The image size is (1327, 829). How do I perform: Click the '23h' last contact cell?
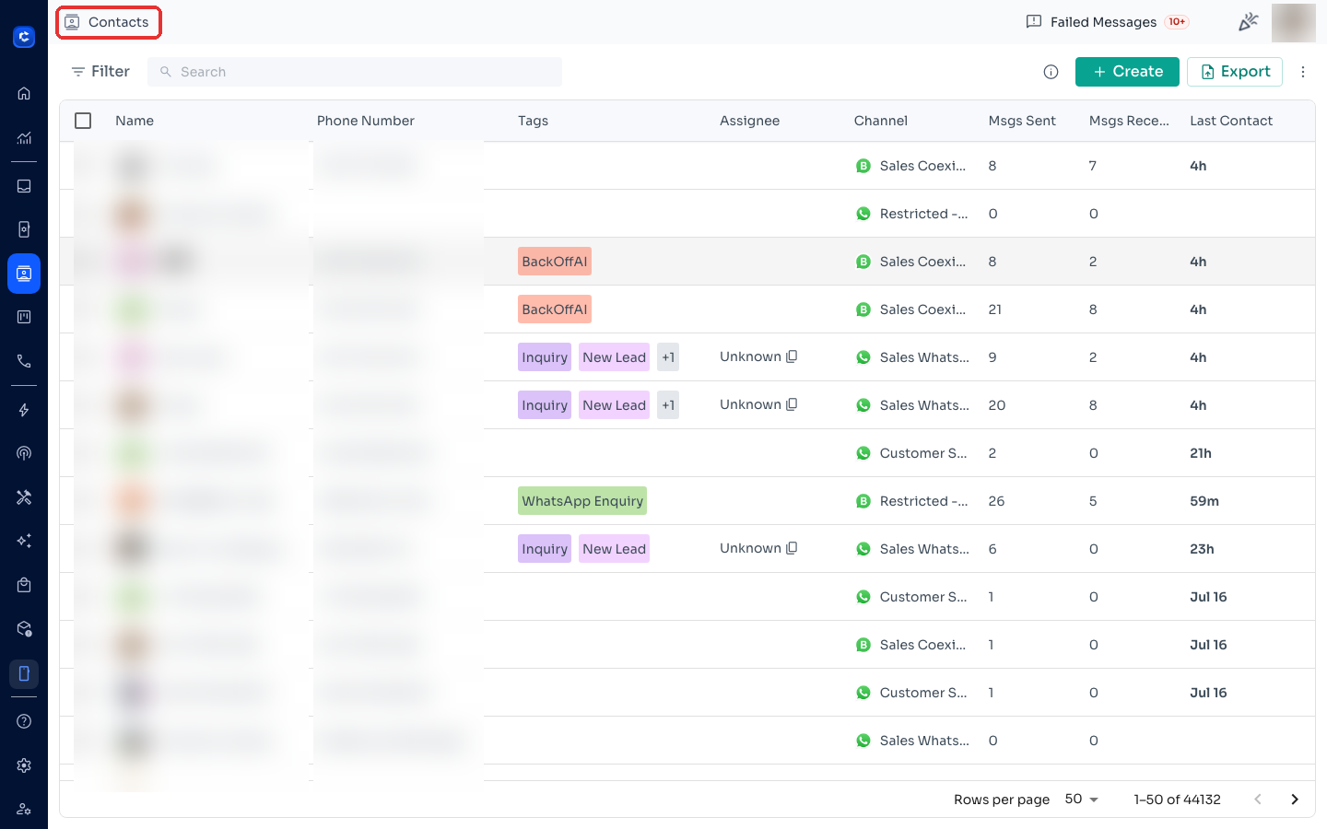1202,549
